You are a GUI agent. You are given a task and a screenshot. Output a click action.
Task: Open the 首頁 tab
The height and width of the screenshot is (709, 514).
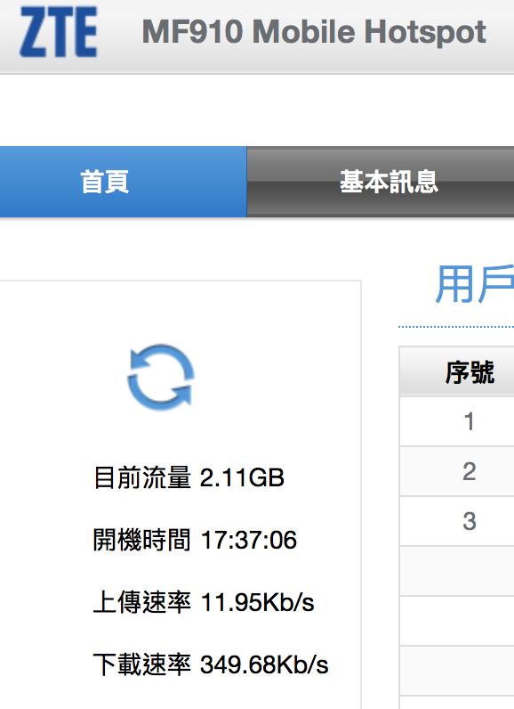[124, 182]
